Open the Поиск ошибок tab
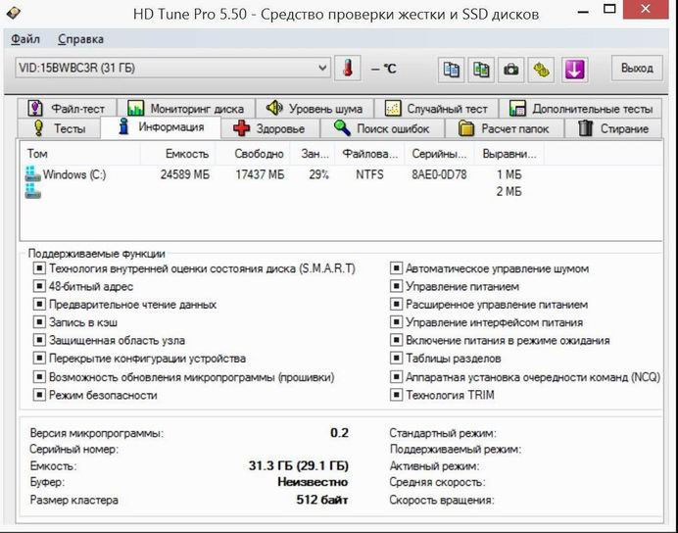This screenshot has height=533, width=678. [388, 128]
